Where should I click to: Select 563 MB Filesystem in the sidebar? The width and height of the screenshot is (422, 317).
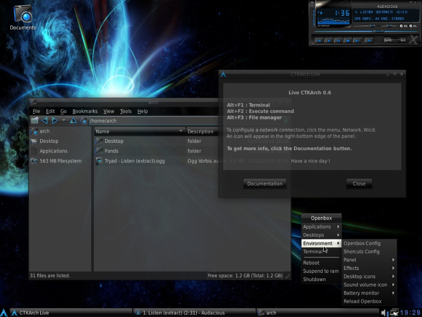[x=60, y=161]
